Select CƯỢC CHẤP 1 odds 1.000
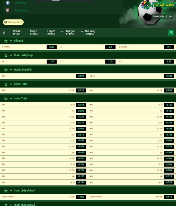Screen dimensions: 176x206 [81, 197]
